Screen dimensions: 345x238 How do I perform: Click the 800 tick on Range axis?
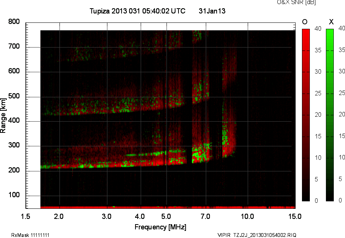click(14, 22)
